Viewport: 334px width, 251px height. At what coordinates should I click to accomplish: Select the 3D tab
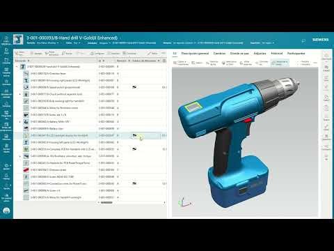click(175, 54)
